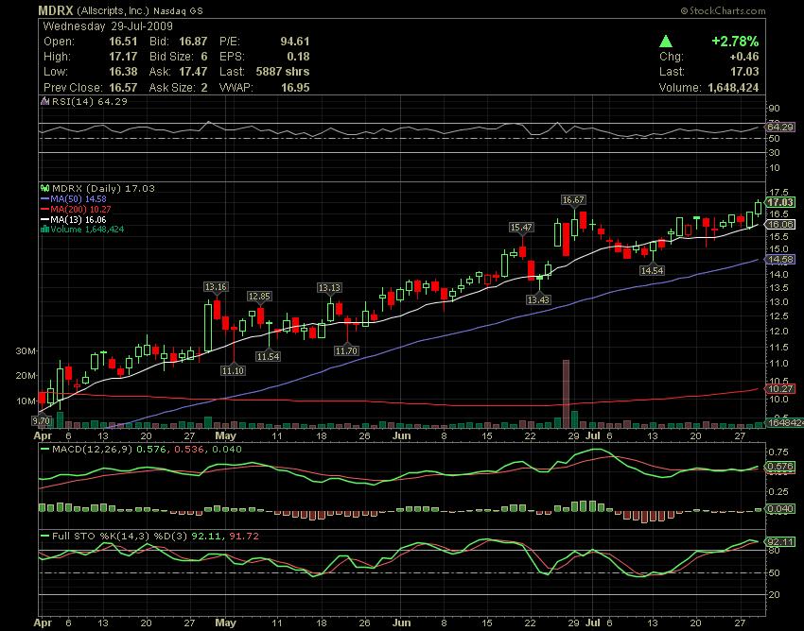This screenshot has height=631, width=804.
Task: Click the white MA(13) legend line marker
Action: (x=45, y=220)
